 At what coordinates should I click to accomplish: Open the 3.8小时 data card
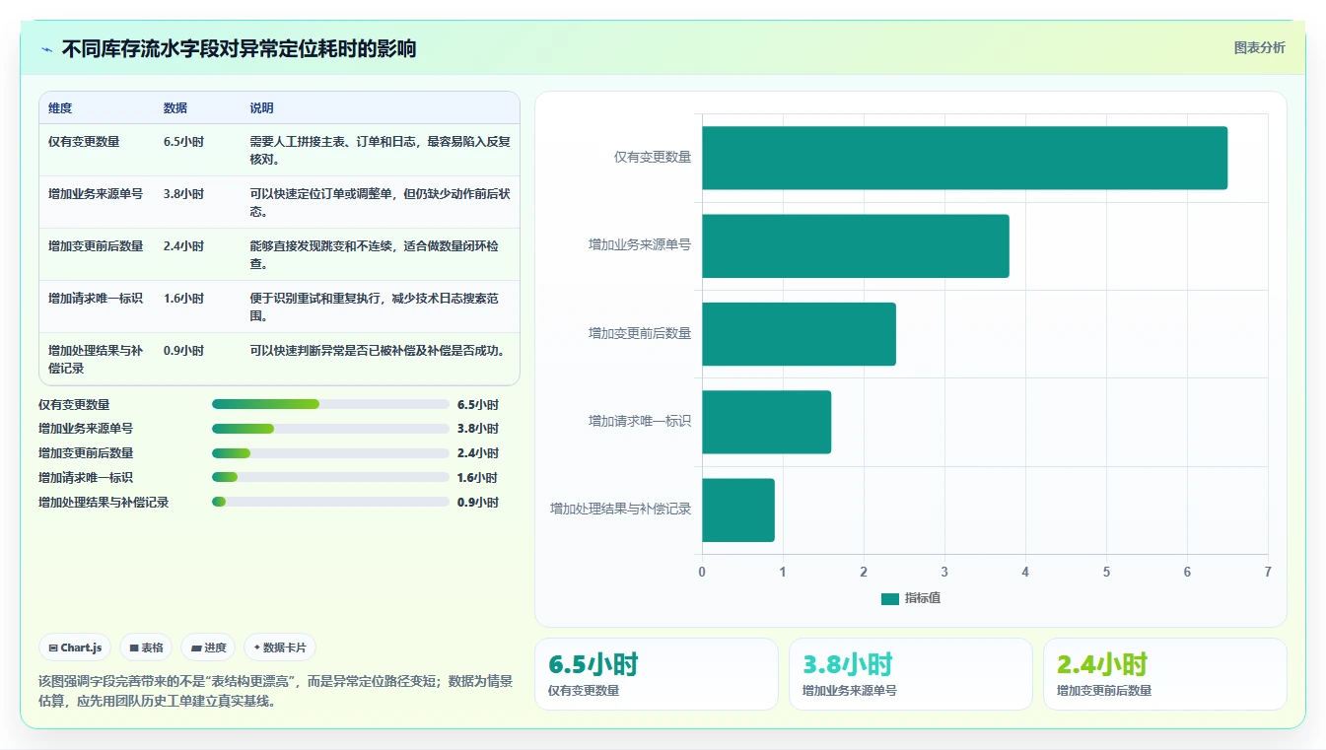[x=910, y=674]
